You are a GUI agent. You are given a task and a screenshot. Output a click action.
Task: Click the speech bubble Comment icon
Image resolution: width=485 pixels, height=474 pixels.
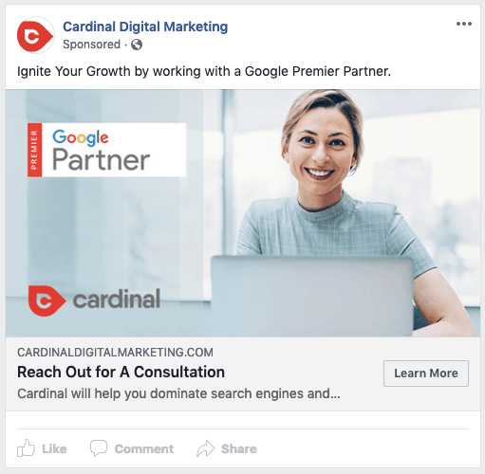point(99,448)
